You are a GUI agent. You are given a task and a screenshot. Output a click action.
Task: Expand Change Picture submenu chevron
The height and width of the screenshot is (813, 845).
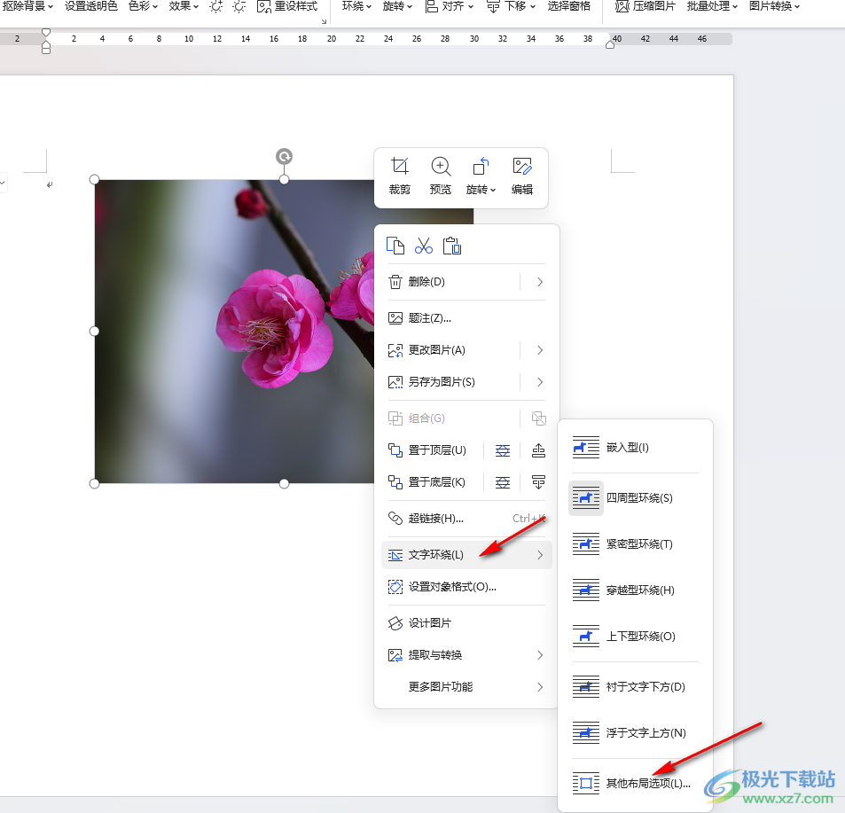pos(539,350)
